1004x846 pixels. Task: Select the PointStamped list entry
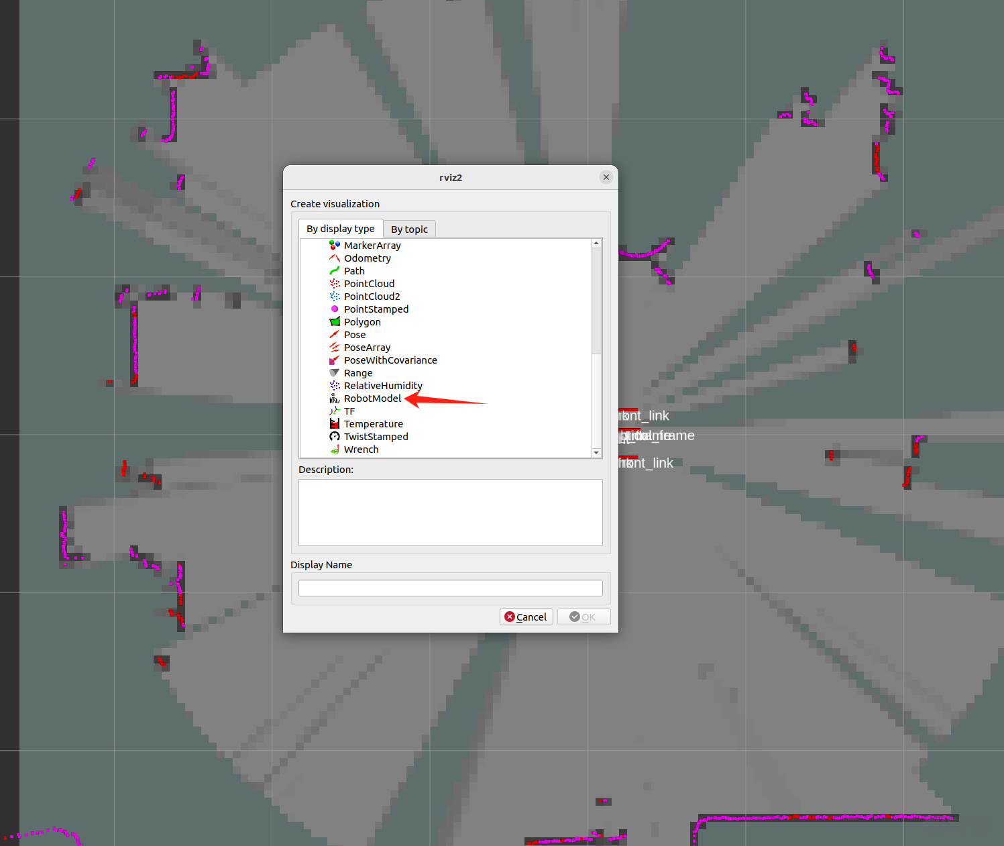[376, 309]
